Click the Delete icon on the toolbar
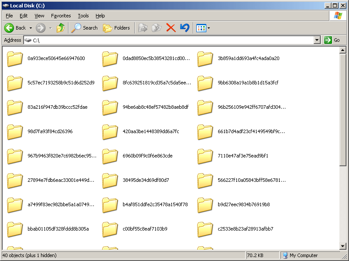Screen dimensions: 349x261 (x=171, y=28)
